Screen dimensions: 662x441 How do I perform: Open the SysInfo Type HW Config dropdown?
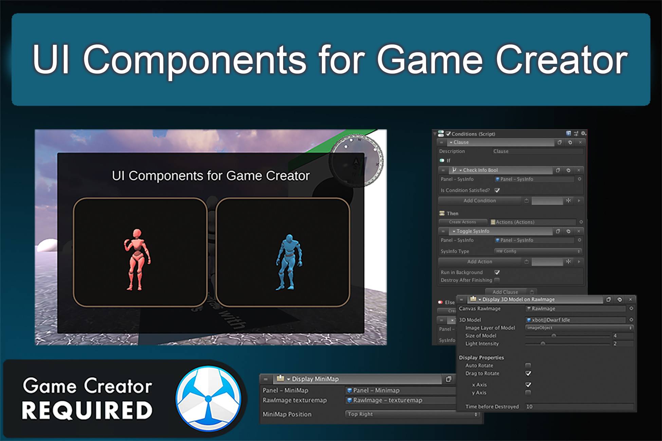coord(538,251)
